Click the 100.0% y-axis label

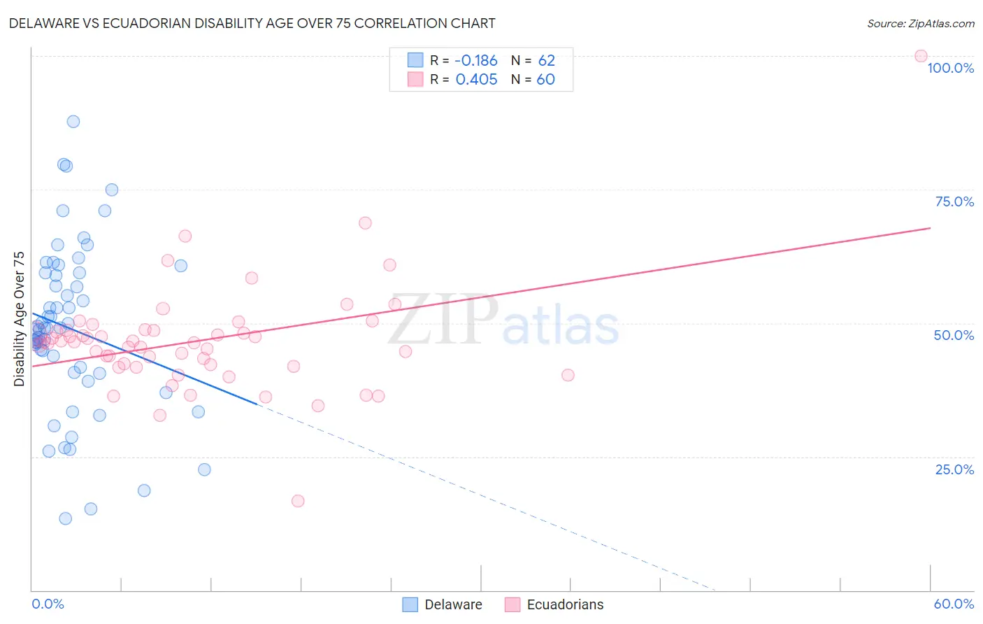950,68
